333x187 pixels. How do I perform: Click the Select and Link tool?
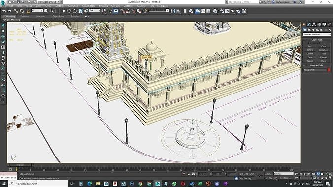16,11
